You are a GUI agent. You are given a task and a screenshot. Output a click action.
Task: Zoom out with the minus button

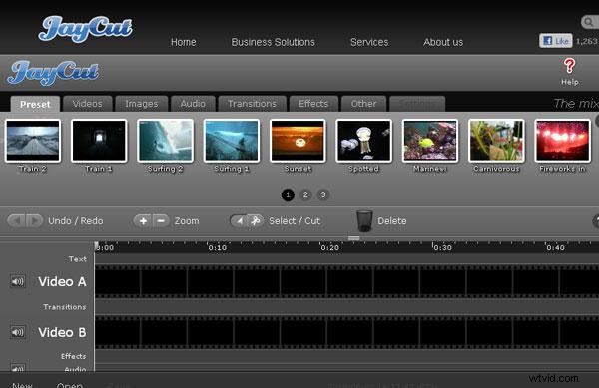[x=161, y=220]
